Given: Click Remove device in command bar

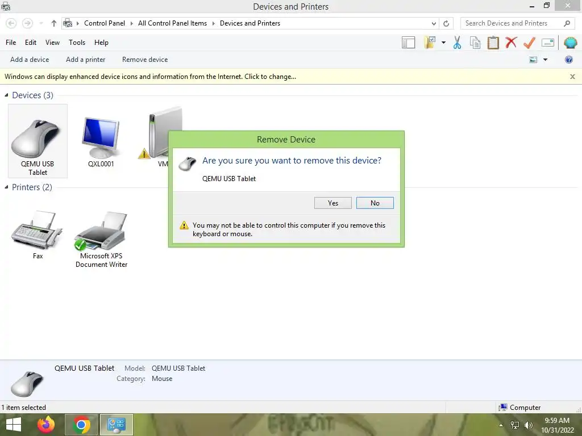Looking at the screenshot, I should pos(145,59).
